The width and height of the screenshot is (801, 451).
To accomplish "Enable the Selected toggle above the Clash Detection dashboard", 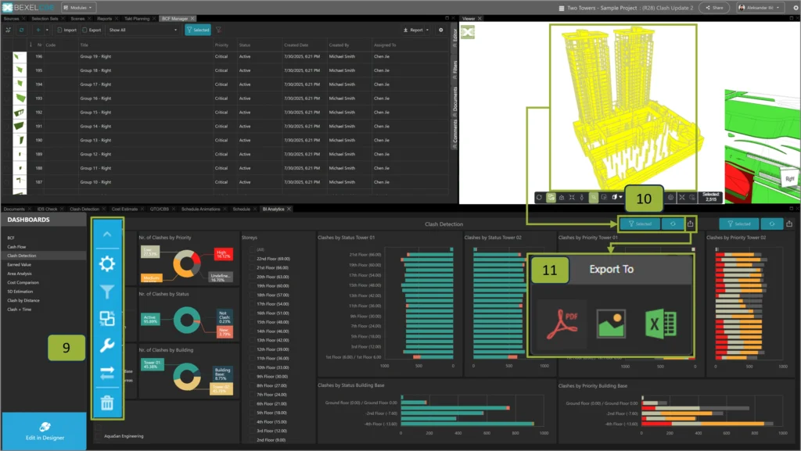I will click(x=640, y=223).
